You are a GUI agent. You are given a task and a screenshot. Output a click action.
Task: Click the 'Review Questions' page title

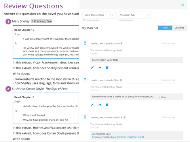click(x=33, y=6)
